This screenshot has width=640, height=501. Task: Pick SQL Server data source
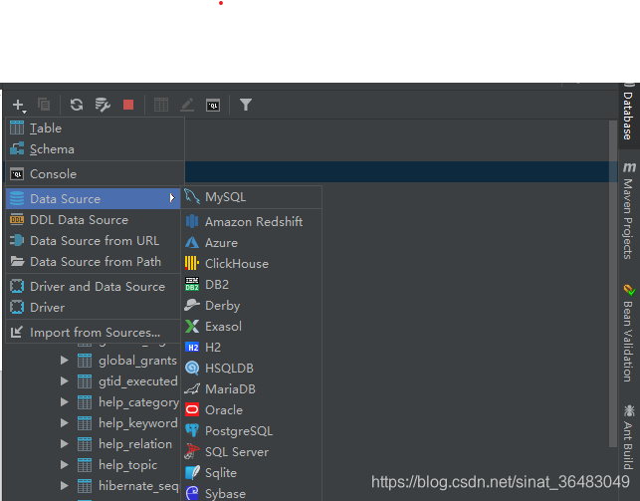[x=252, y=452]
